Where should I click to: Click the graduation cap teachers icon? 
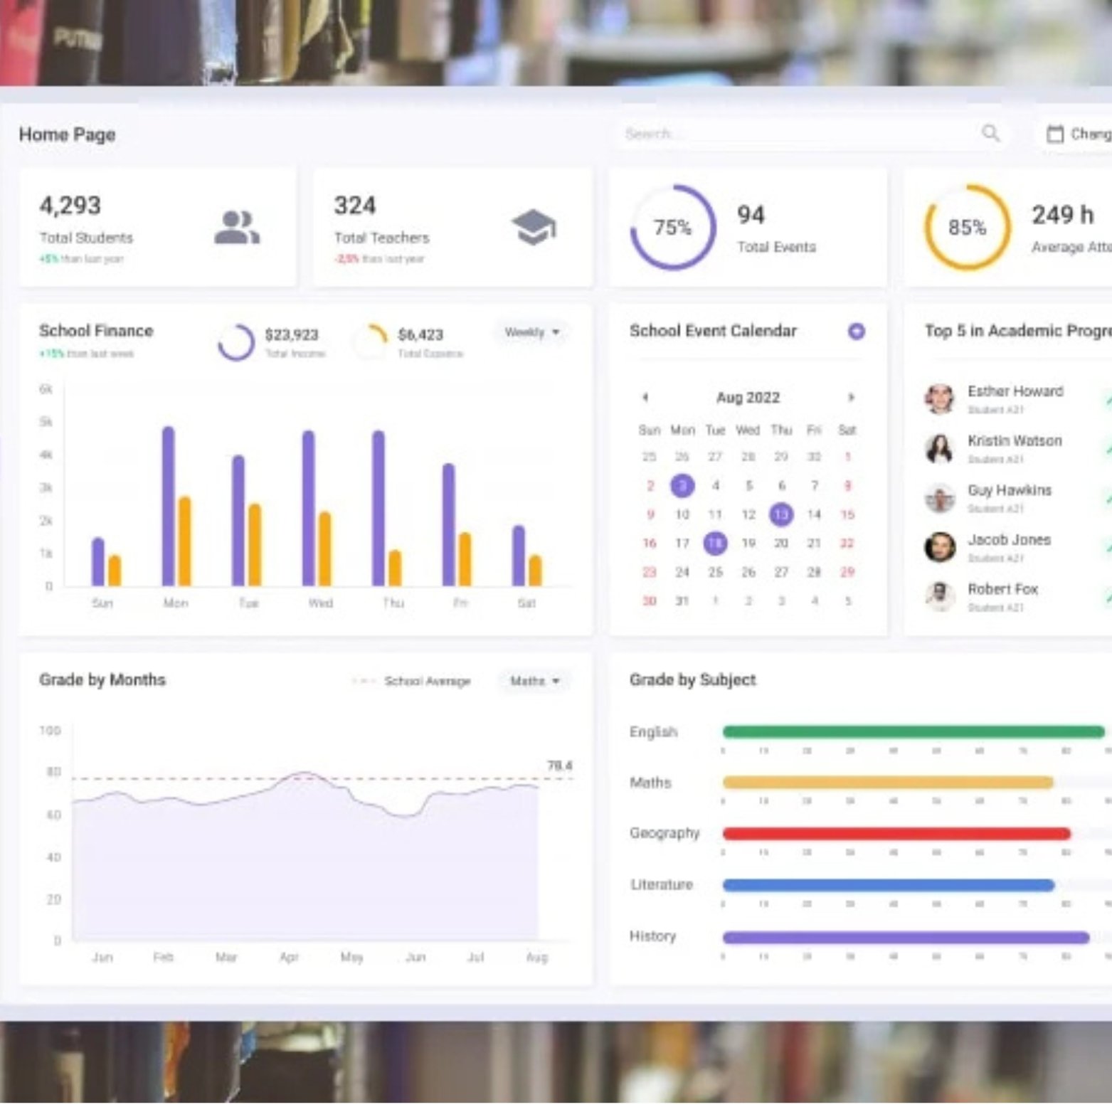click(533, 227)
